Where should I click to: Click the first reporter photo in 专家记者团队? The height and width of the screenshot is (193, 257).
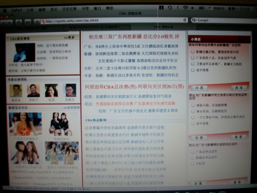point(16,90)
